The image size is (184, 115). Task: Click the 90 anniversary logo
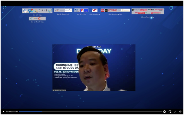(31, 11)
